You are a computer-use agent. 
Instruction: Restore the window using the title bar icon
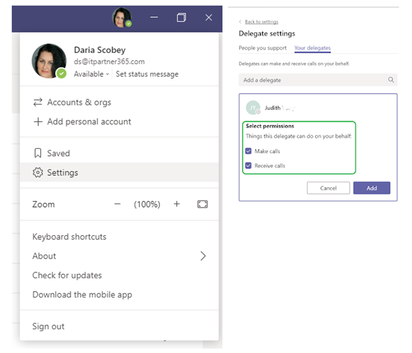[x=181, y=18]
